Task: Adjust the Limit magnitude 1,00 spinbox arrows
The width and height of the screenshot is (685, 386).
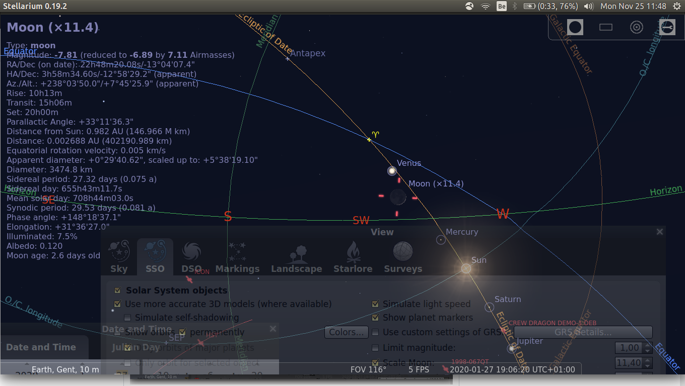Action: (648, 347)
